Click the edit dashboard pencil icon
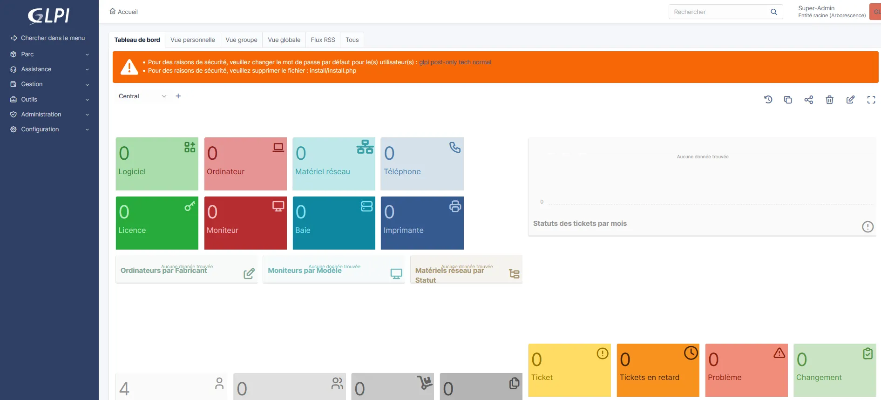The height and width of the screenshot is (400, 881). [x=850, y=100]
